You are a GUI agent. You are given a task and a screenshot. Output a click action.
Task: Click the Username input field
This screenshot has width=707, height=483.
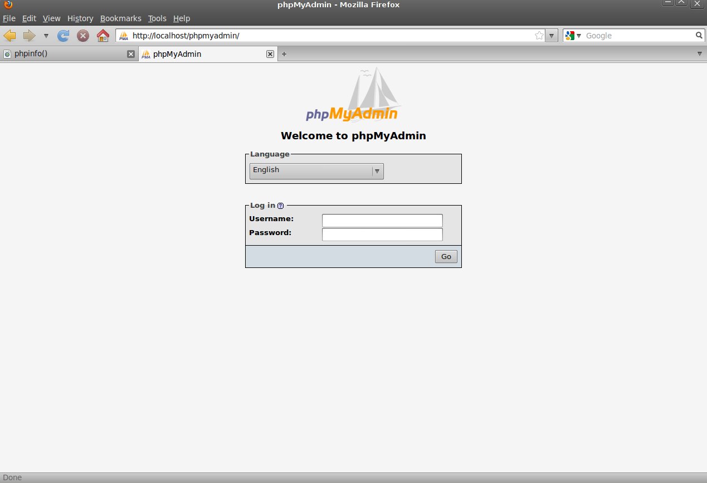(x=382, y=221)
